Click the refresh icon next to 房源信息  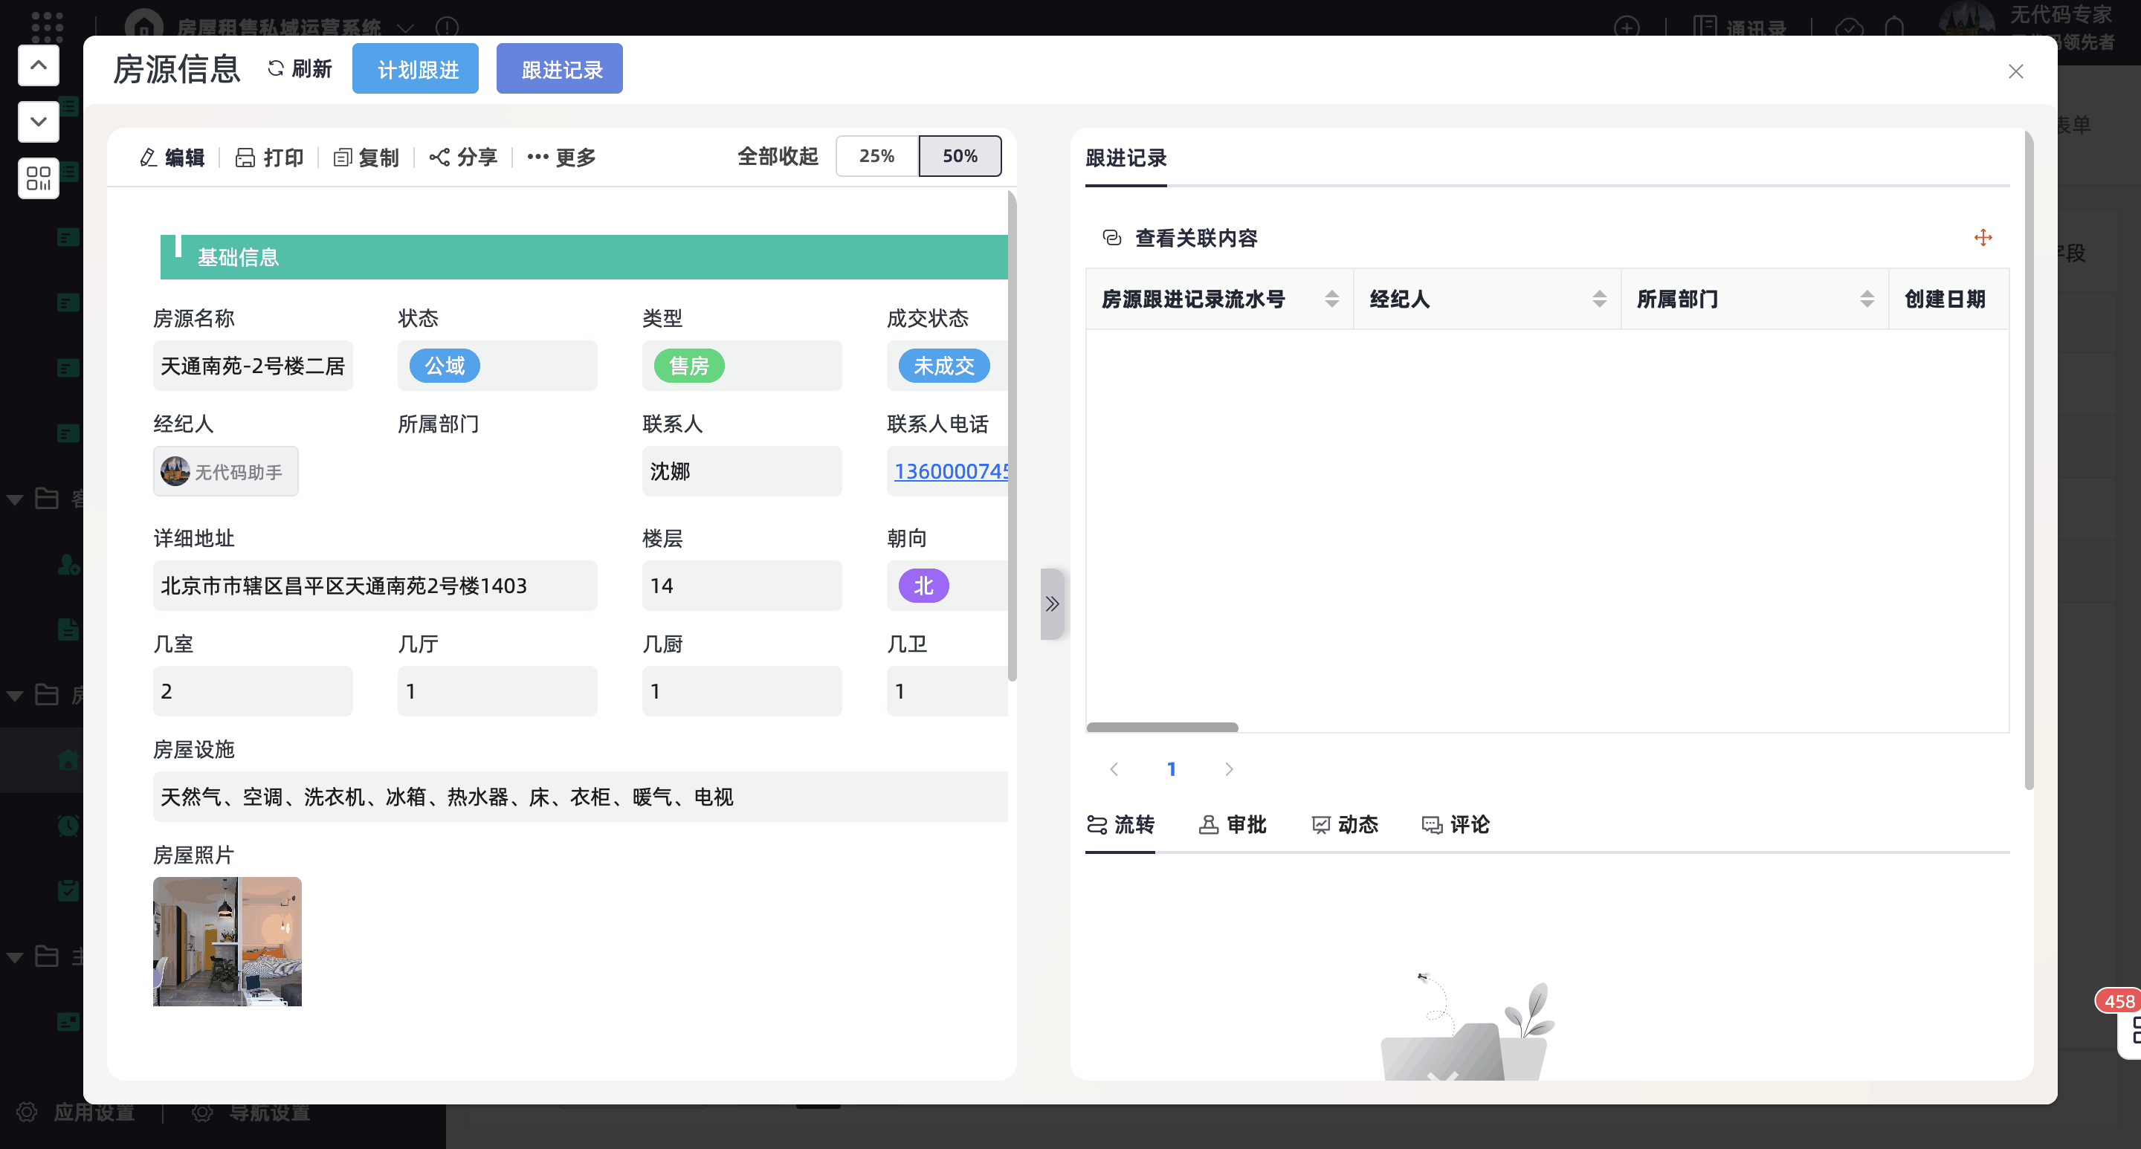pos(276,69)
